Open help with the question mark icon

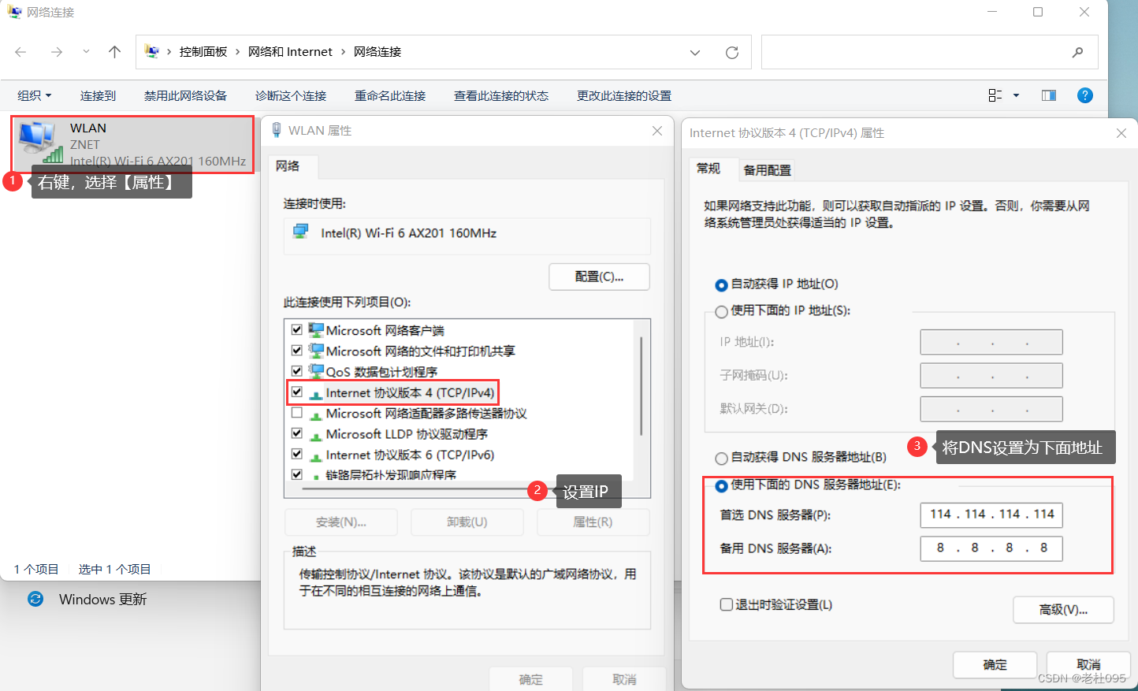1085,95
